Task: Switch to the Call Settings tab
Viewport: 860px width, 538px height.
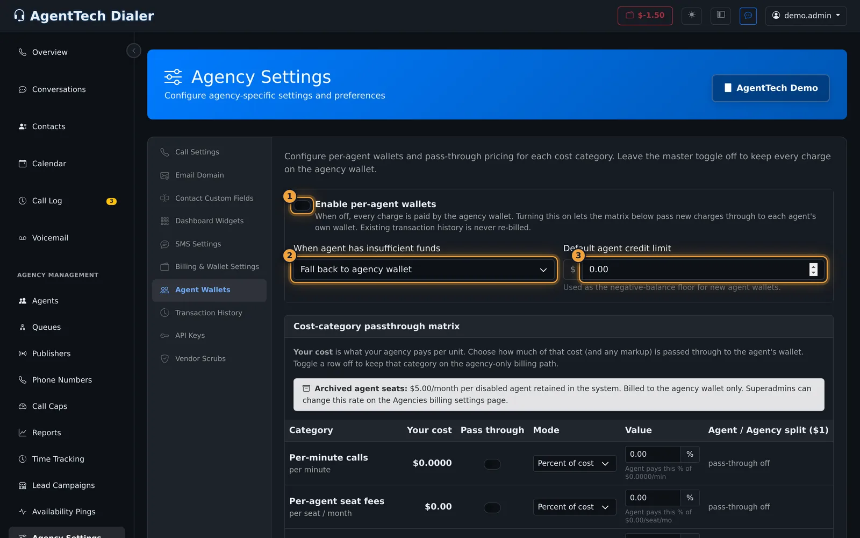Action: pyautogui.click(x=209, y=152)
